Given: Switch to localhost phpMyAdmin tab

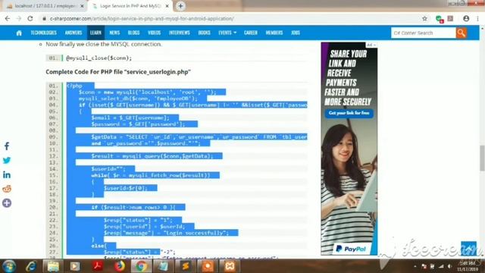Looking at the screenshot, I should click(x=45, y=6).
